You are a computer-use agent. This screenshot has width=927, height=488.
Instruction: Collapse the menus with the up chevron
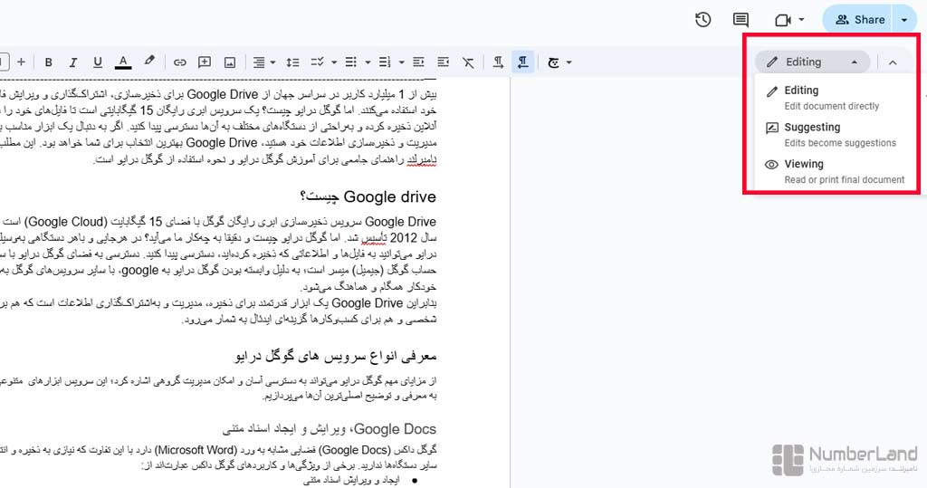click(893, 62)
